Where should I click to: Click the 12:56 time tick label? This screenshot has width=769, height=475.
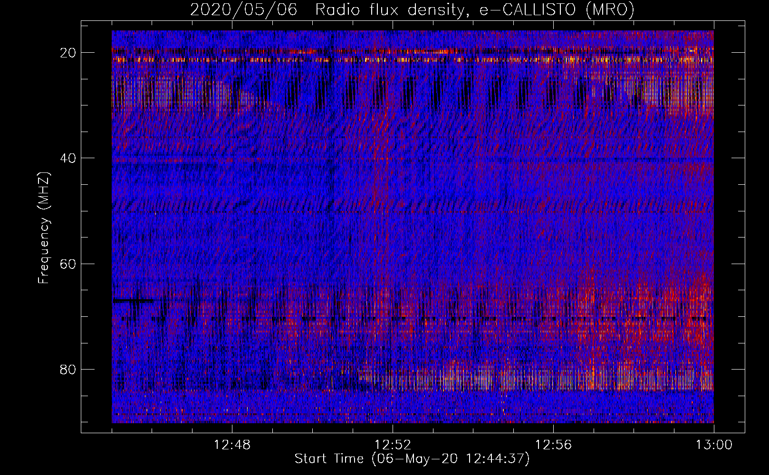tap(554, 445)
